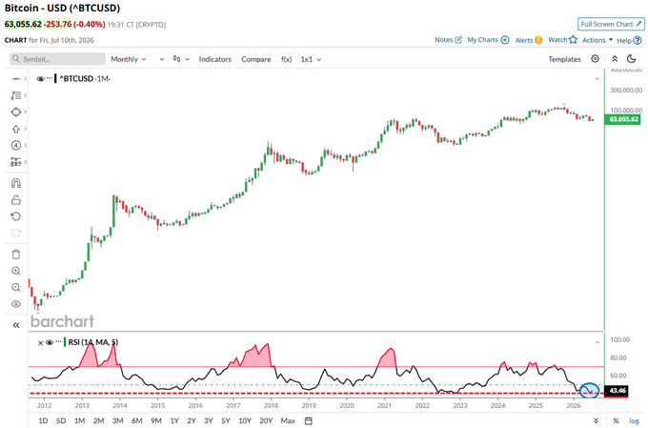Select the 6M range
Screen dimensions: 648x428
pos(137,420)
